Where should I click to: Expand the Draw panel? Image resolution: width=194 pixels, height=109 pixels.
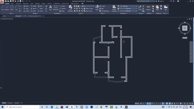11,13
